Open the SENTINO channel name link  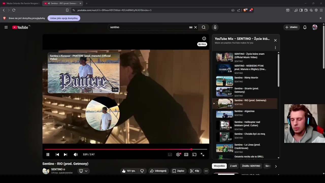(x=57, y=169)
